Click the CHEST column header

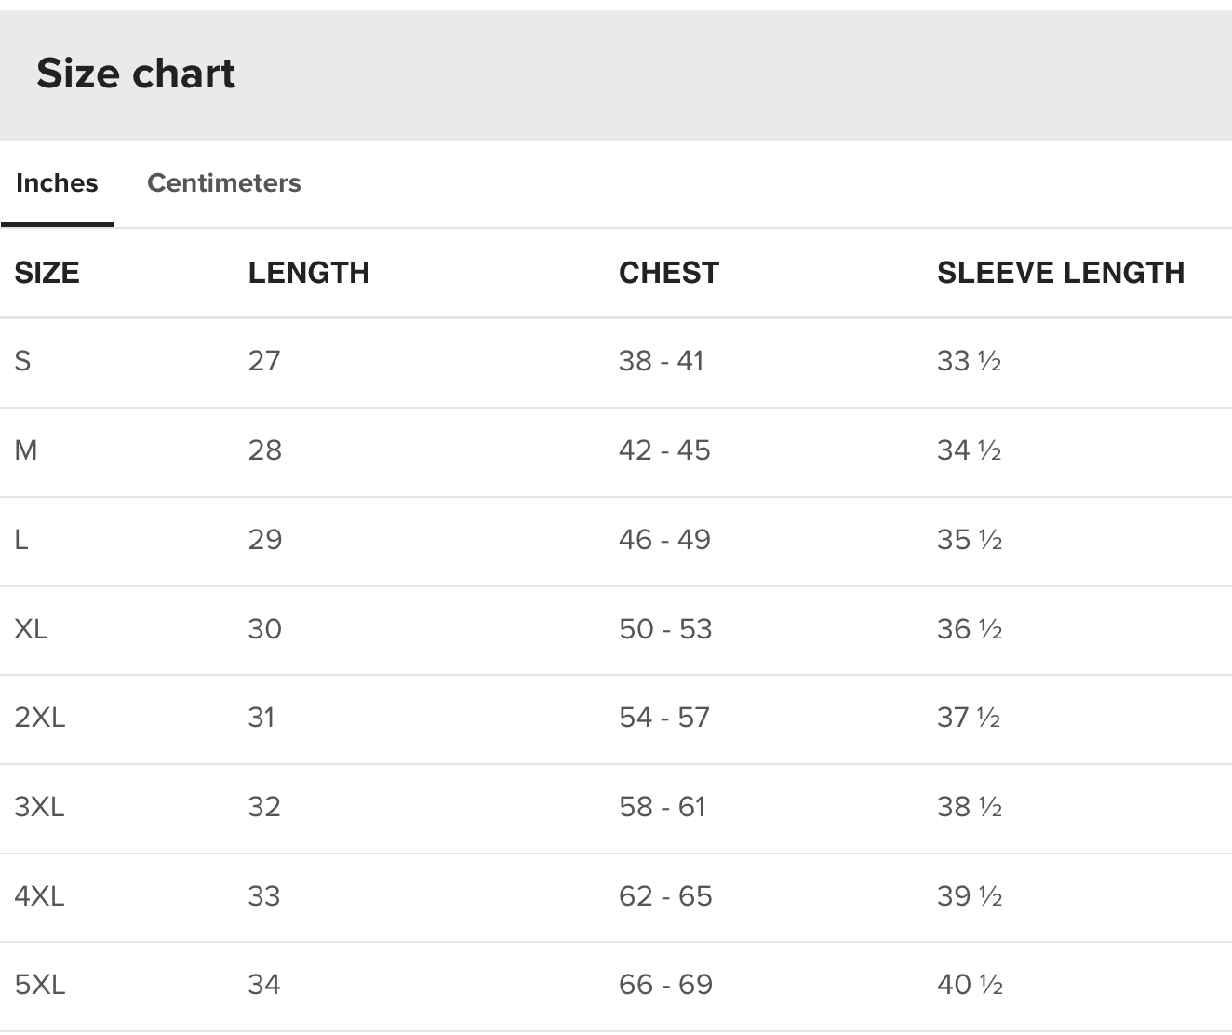[669, 273]
